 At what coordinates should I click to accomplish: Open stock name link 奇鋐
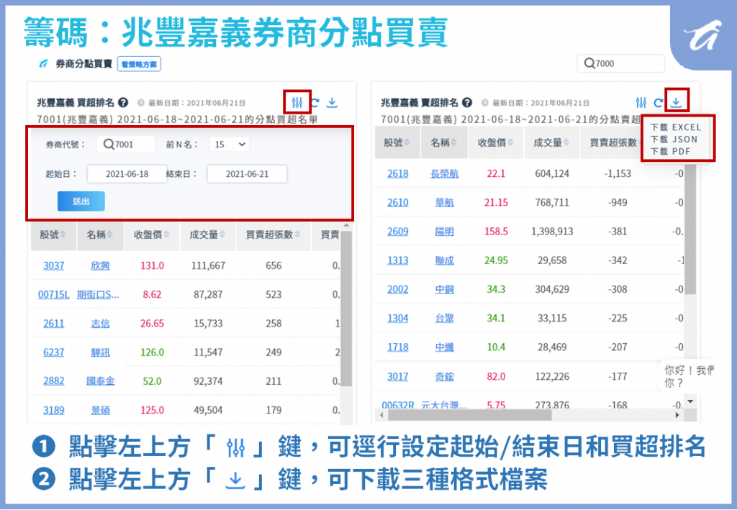444,376
